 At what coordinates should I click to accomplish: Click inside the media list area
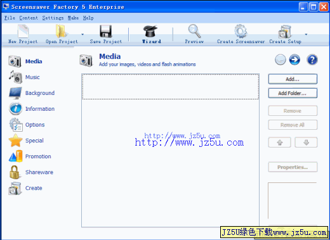pyautogui.click(x=170, y=150)
